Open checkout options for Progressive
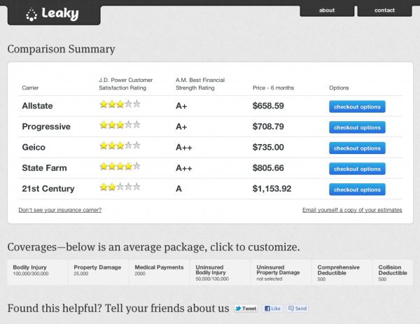Image resolution: width=420 pixels, height=324 pixels. (357, 127)
